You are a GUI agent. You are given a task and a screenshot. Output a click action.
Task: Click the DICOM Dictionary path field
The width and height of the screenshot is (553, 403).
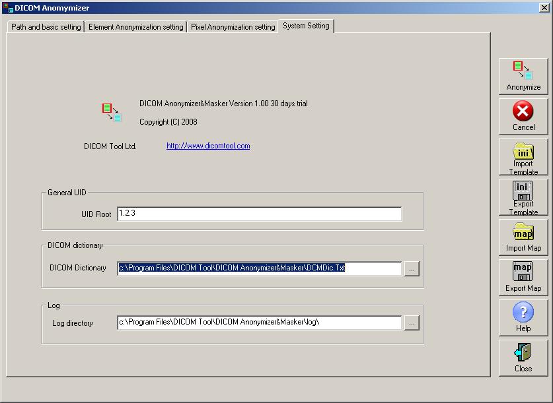259,268
